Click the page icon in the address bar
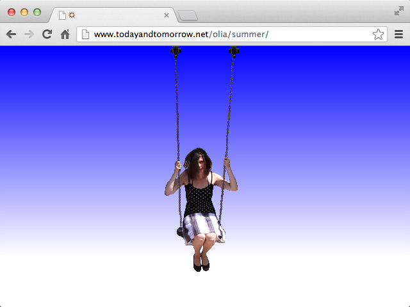 [x=85, y=34]
